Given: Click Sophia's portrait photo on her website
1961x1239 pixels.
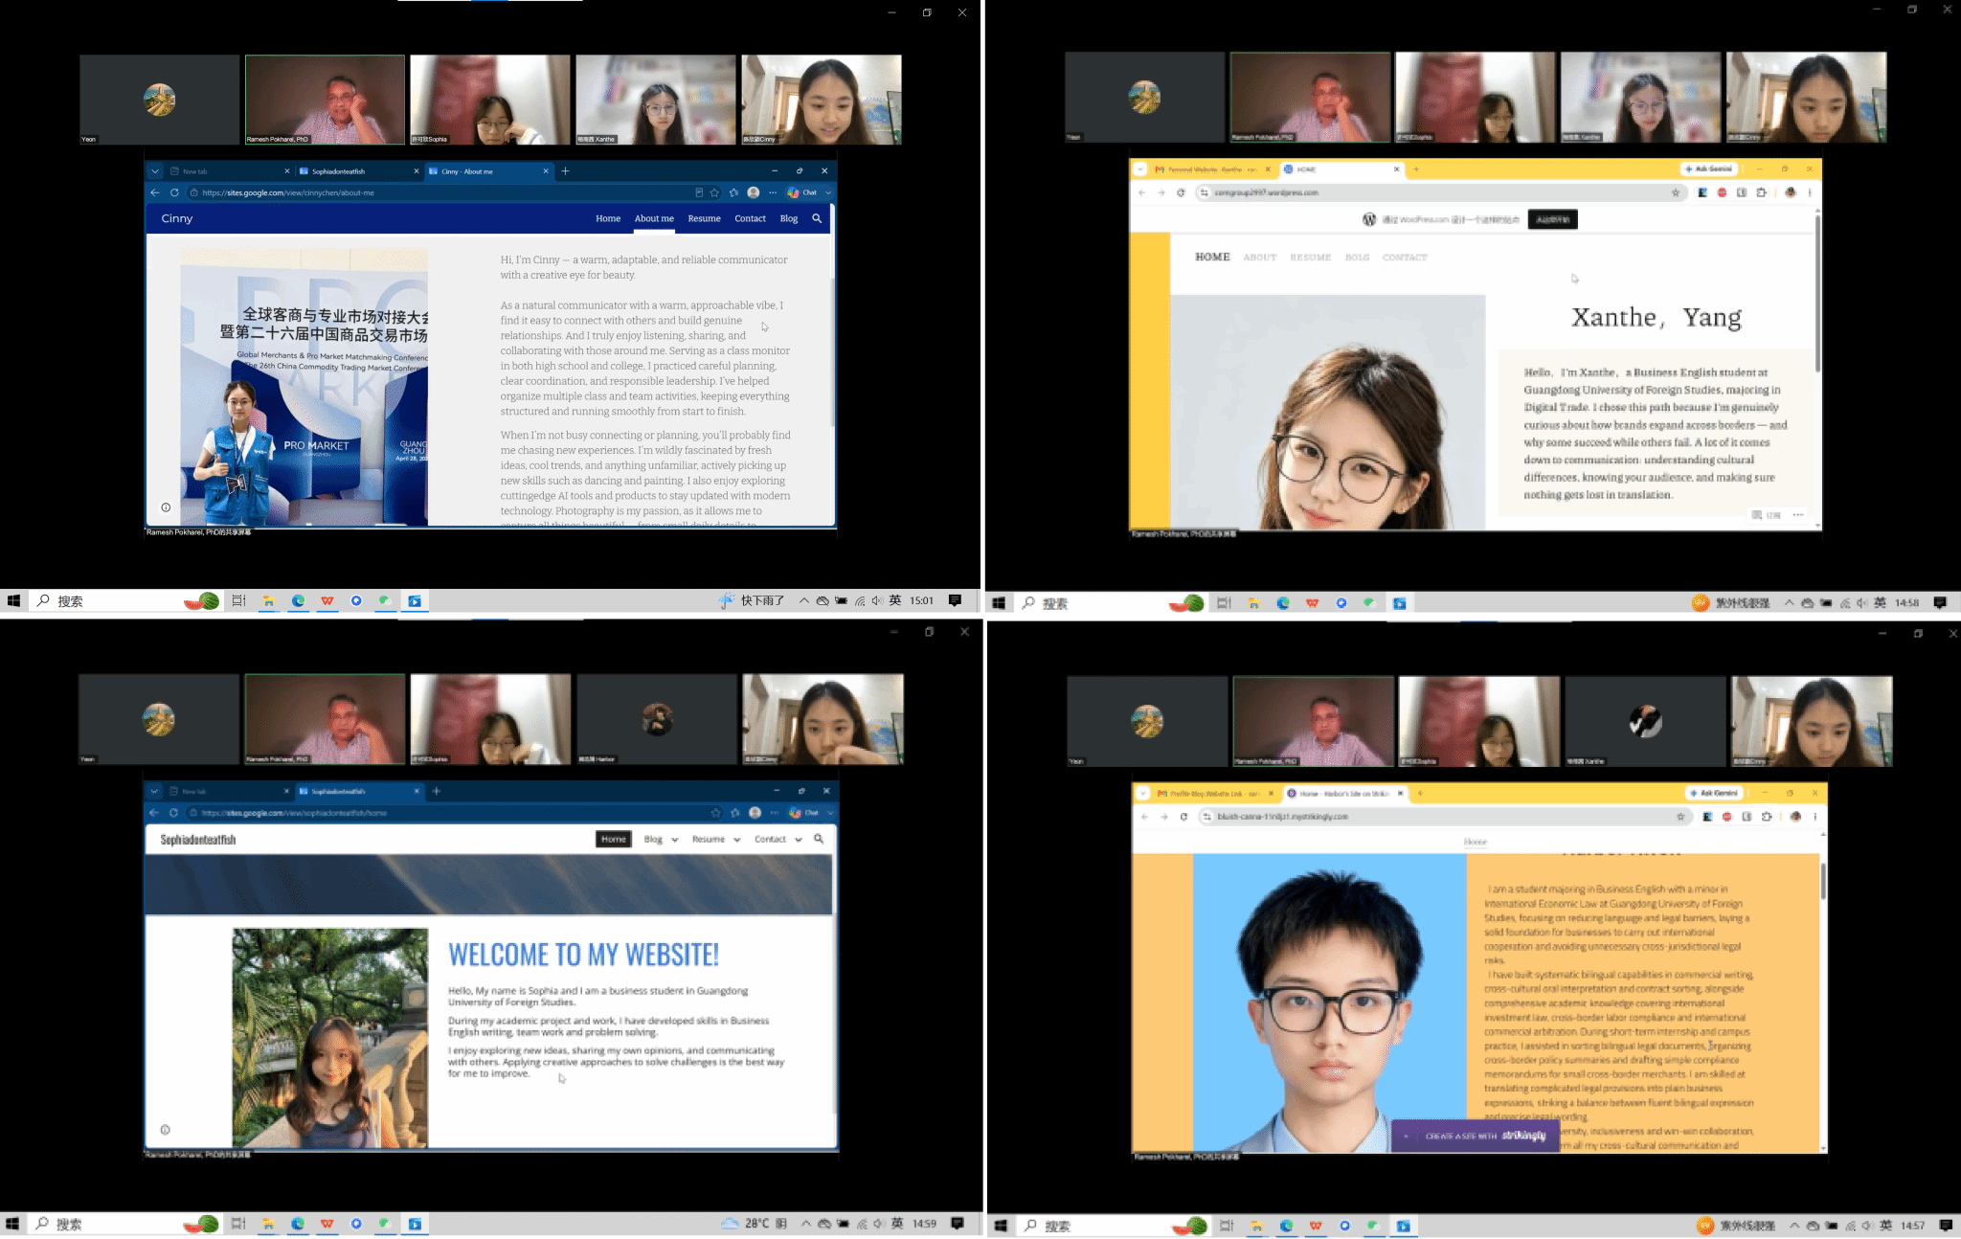Looking at the screenshot, I should click(x=330, y=1038).
